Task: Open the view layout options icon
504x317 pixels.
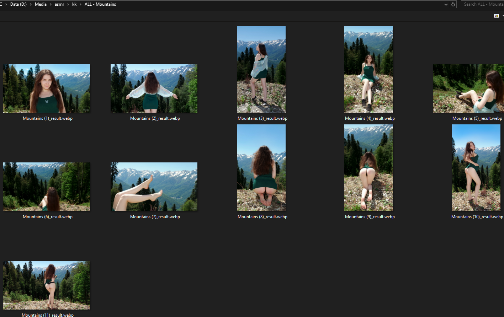Action: [x=497, y=16]
